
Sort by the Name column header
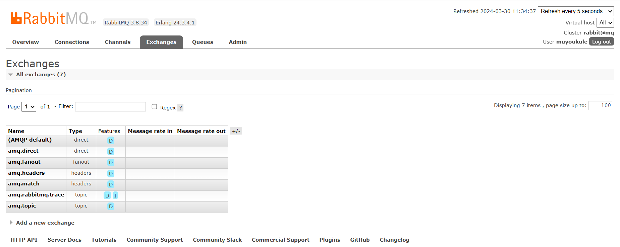[x=16, y=131]
